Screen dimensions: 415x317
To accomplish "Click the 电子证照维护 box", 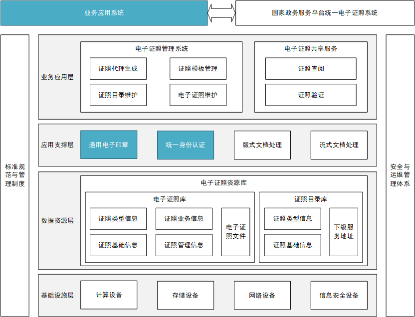I will pos(198,95).
